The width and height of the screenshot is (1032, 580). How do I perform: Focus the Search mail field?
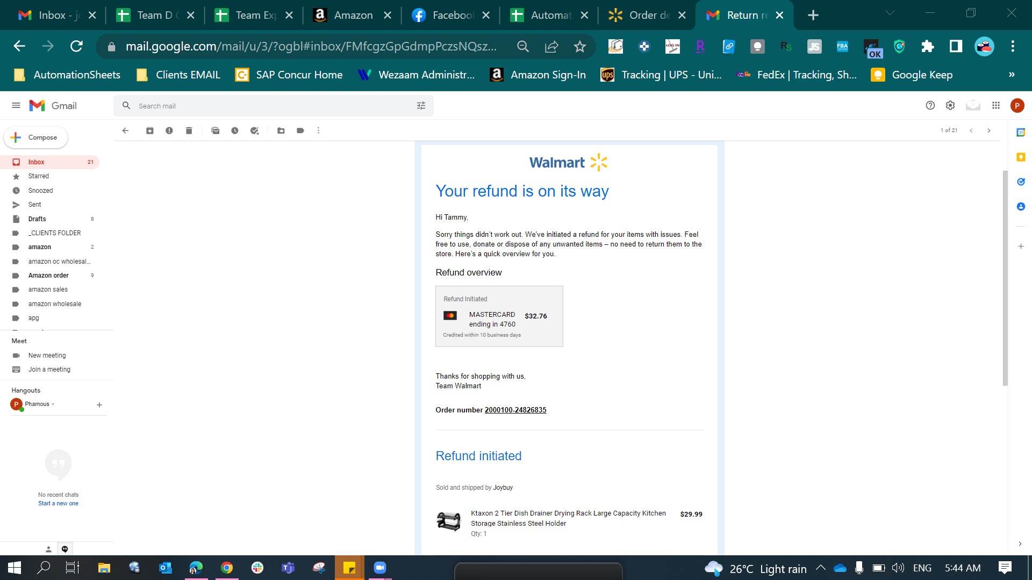(273, 106)
